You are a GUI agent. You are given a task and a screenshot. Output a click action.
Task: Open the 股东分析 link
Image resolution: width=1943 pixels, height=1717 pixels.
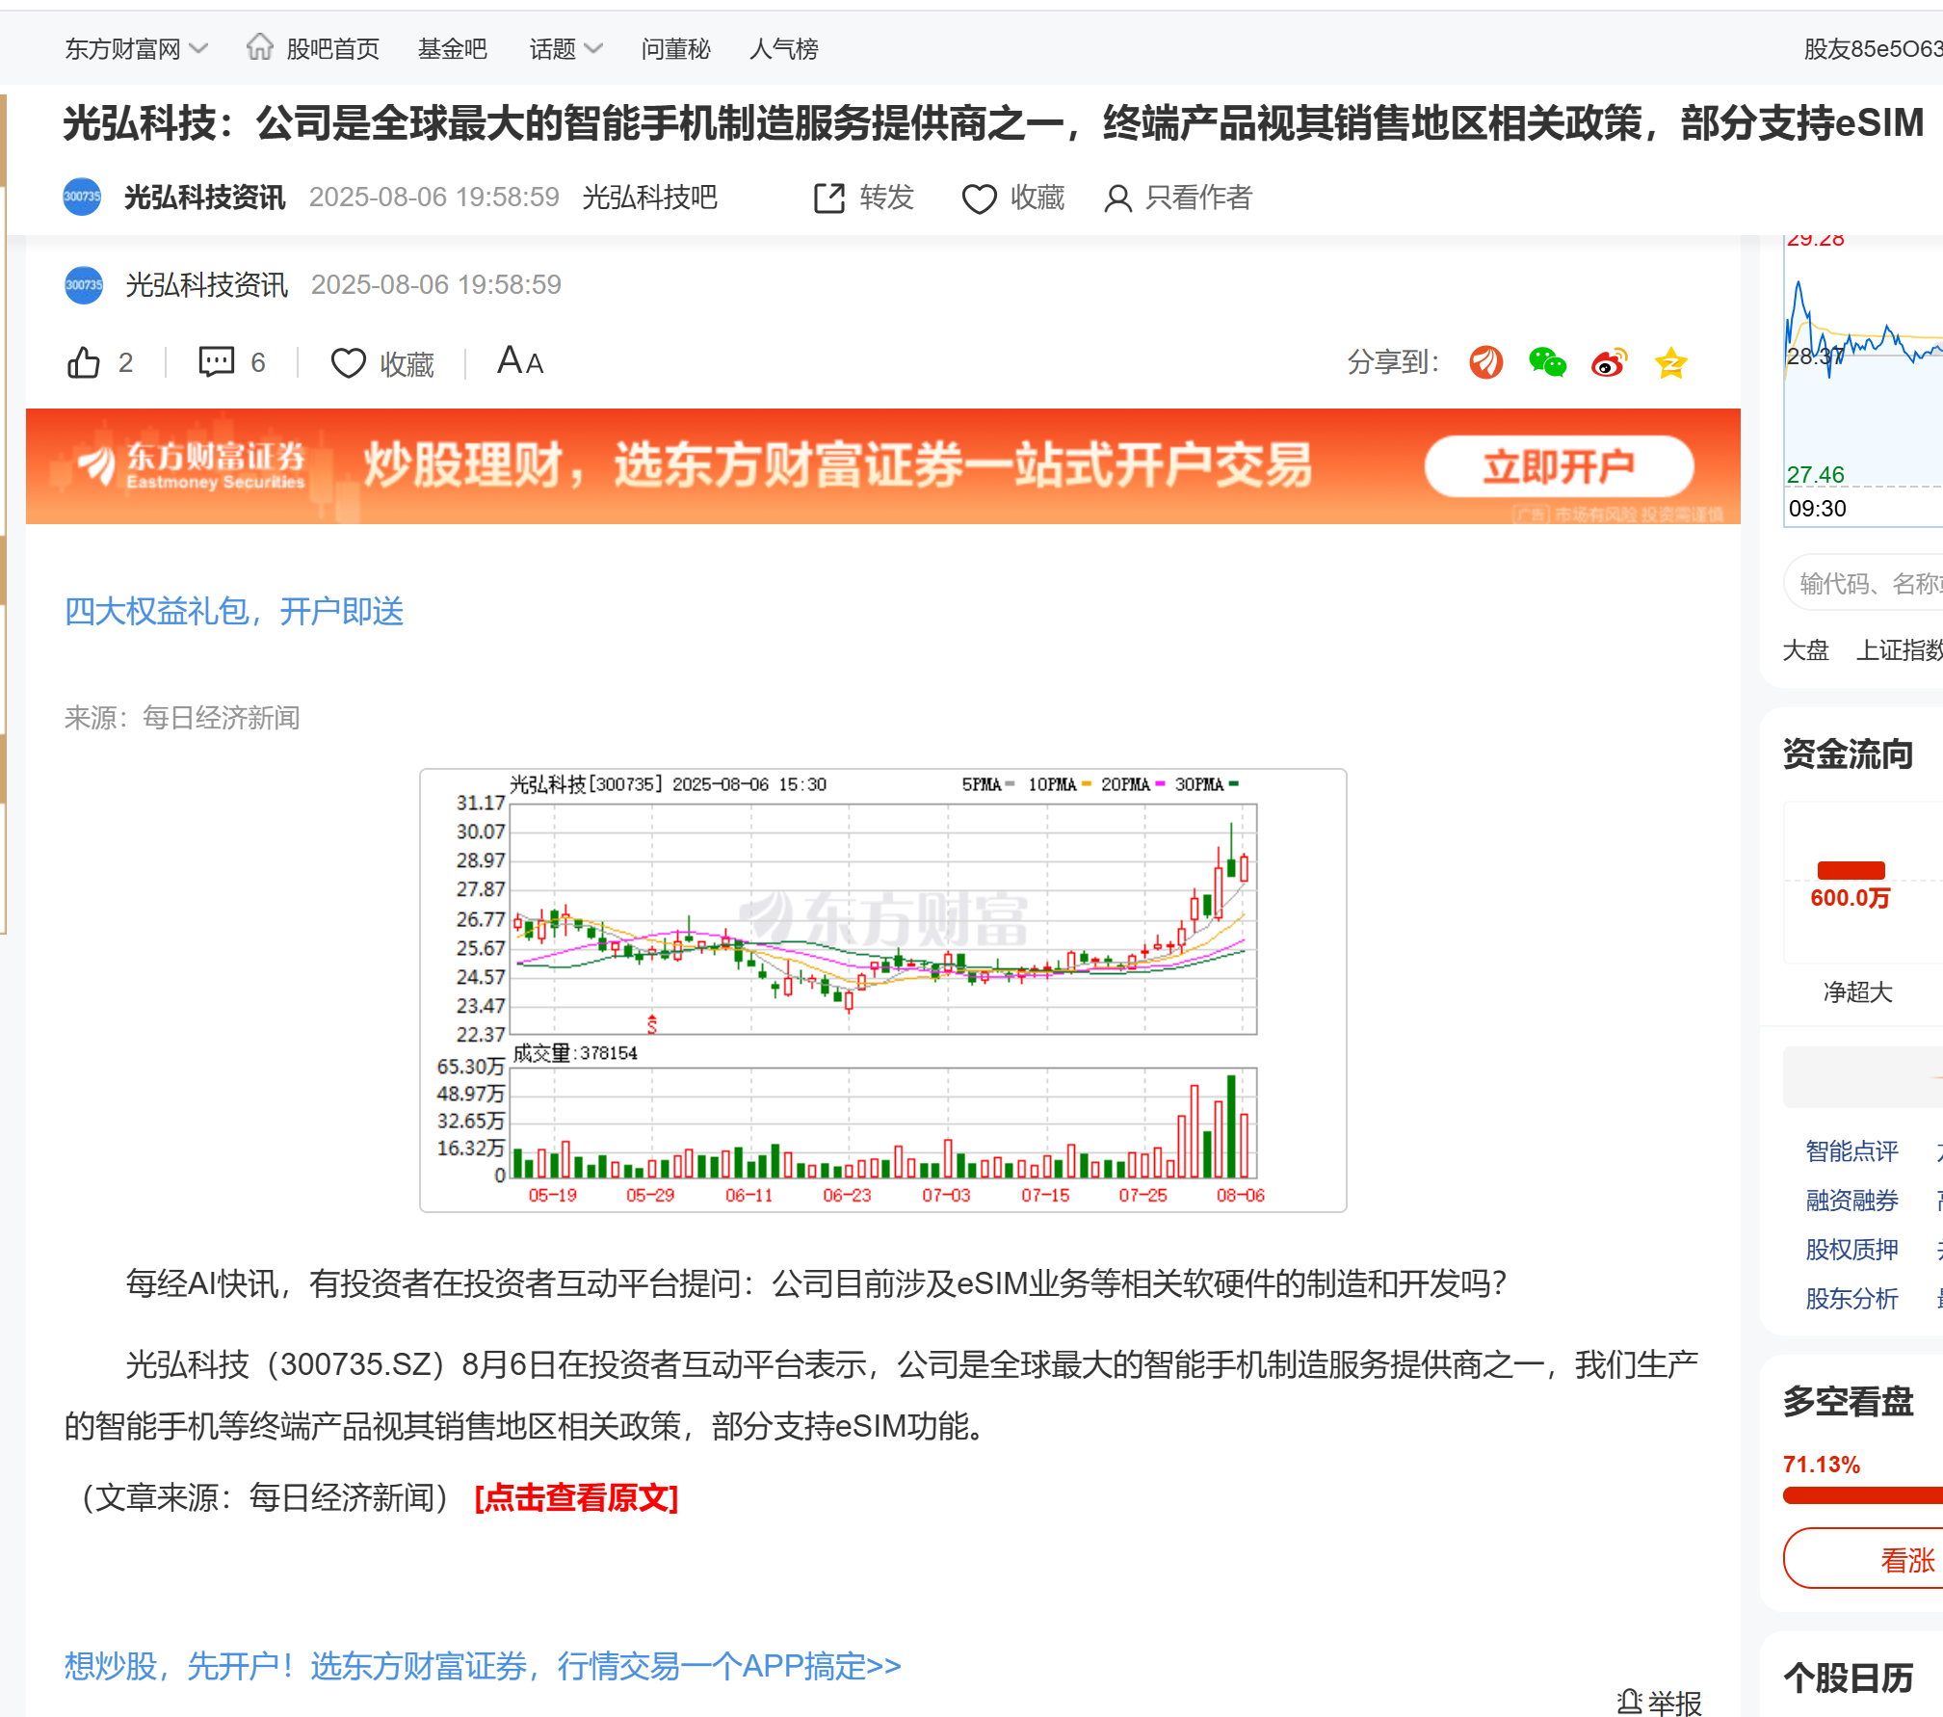pyautogui.click(x=1851, y=1298)
